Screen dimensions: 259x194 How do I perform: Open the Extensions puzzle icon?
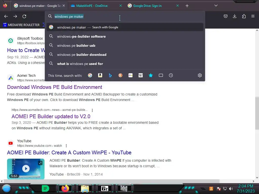click(x=244, y=16)
